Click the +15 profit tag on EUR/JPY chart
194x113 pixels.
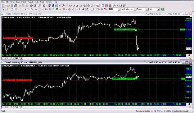[x=183, y=79]
